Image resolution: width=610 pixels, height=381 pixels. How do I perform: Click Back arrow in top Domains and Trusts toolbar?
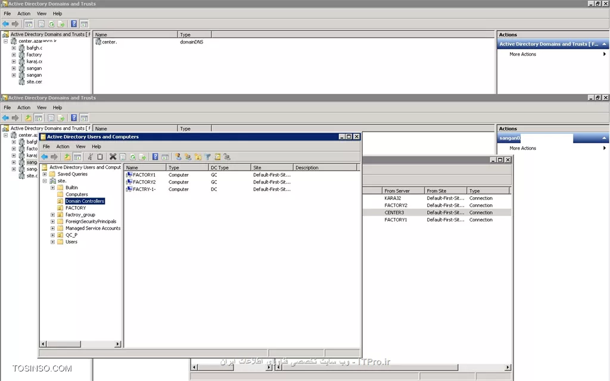point(6,24)
